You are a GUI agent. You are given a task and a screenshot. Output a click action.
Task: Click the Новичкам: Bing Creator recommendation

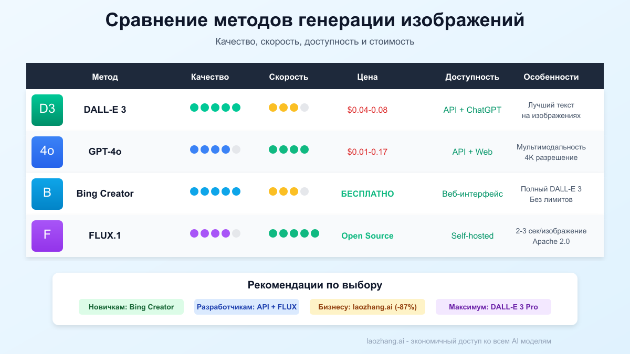[131, 307]
